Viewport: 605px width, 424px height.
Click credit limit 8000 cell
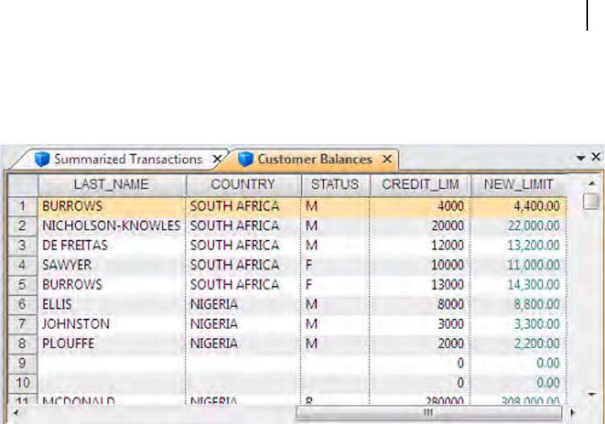421,304
